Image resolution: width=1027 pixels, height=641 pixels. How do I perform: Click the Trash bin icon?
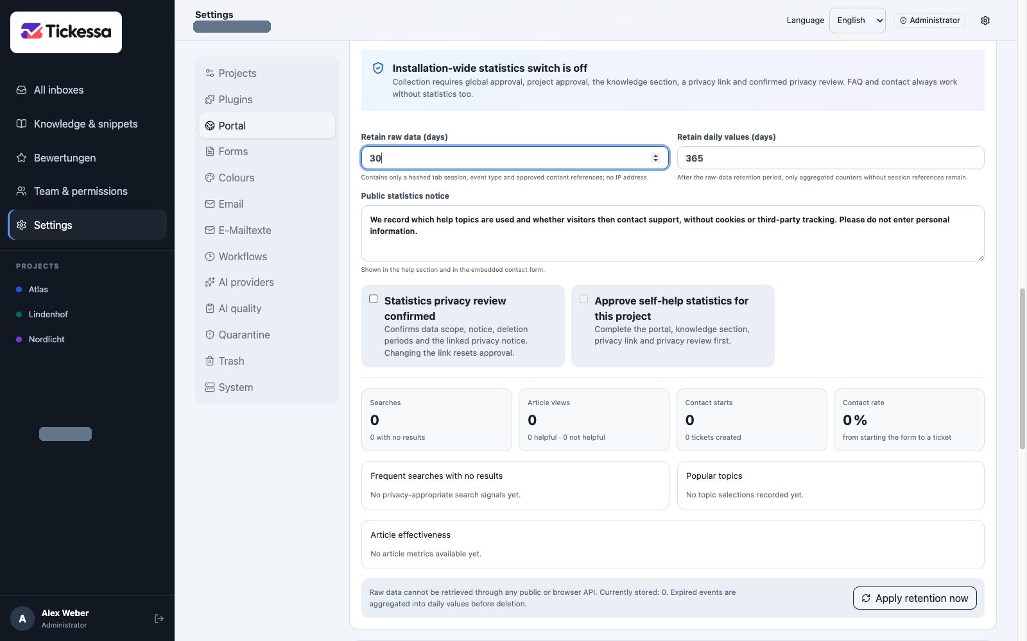tap(209, 361)
